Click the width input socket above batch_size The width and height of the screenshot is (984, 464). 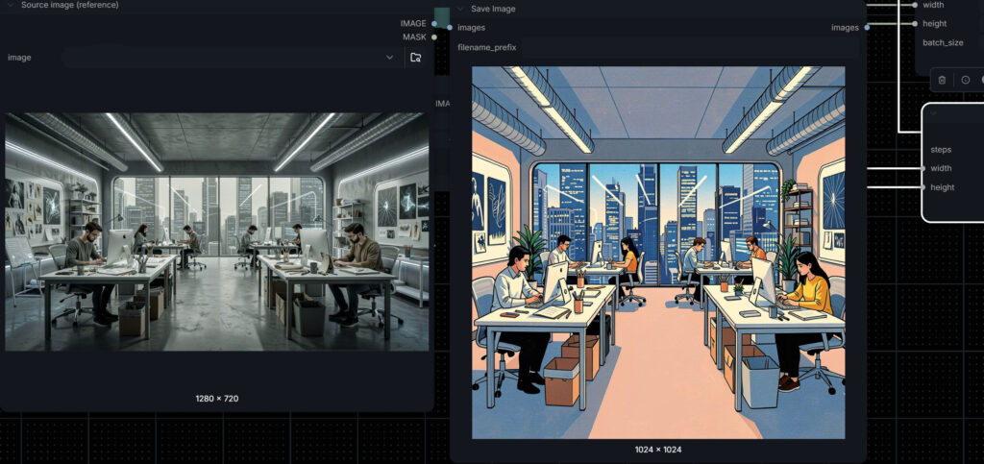[x=915, y=5]
